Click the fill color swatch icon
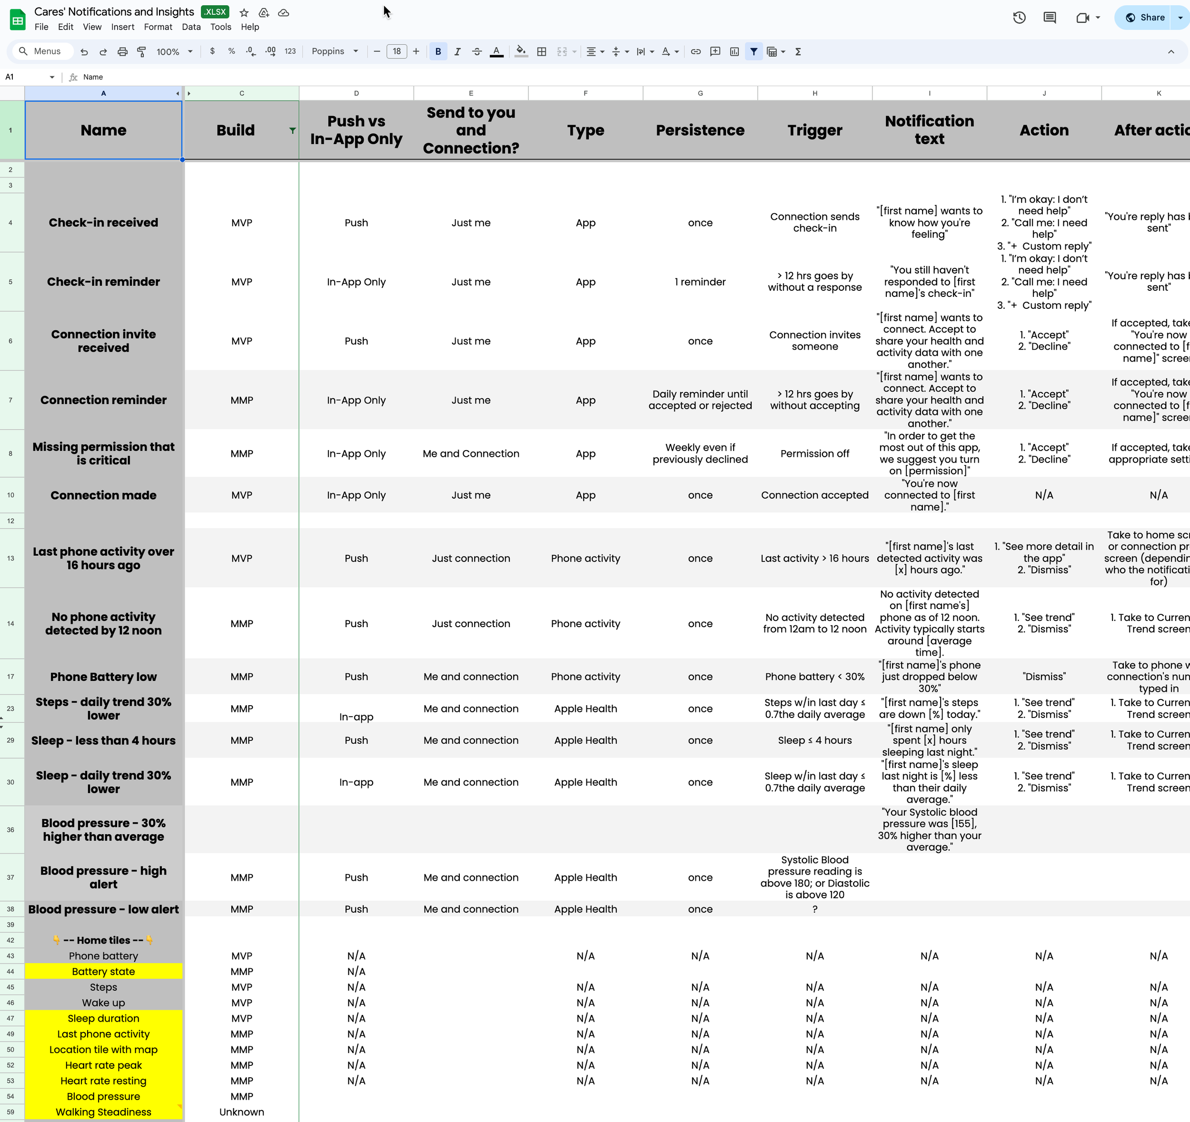1190x1122 pixels. (x=521, y=51)
